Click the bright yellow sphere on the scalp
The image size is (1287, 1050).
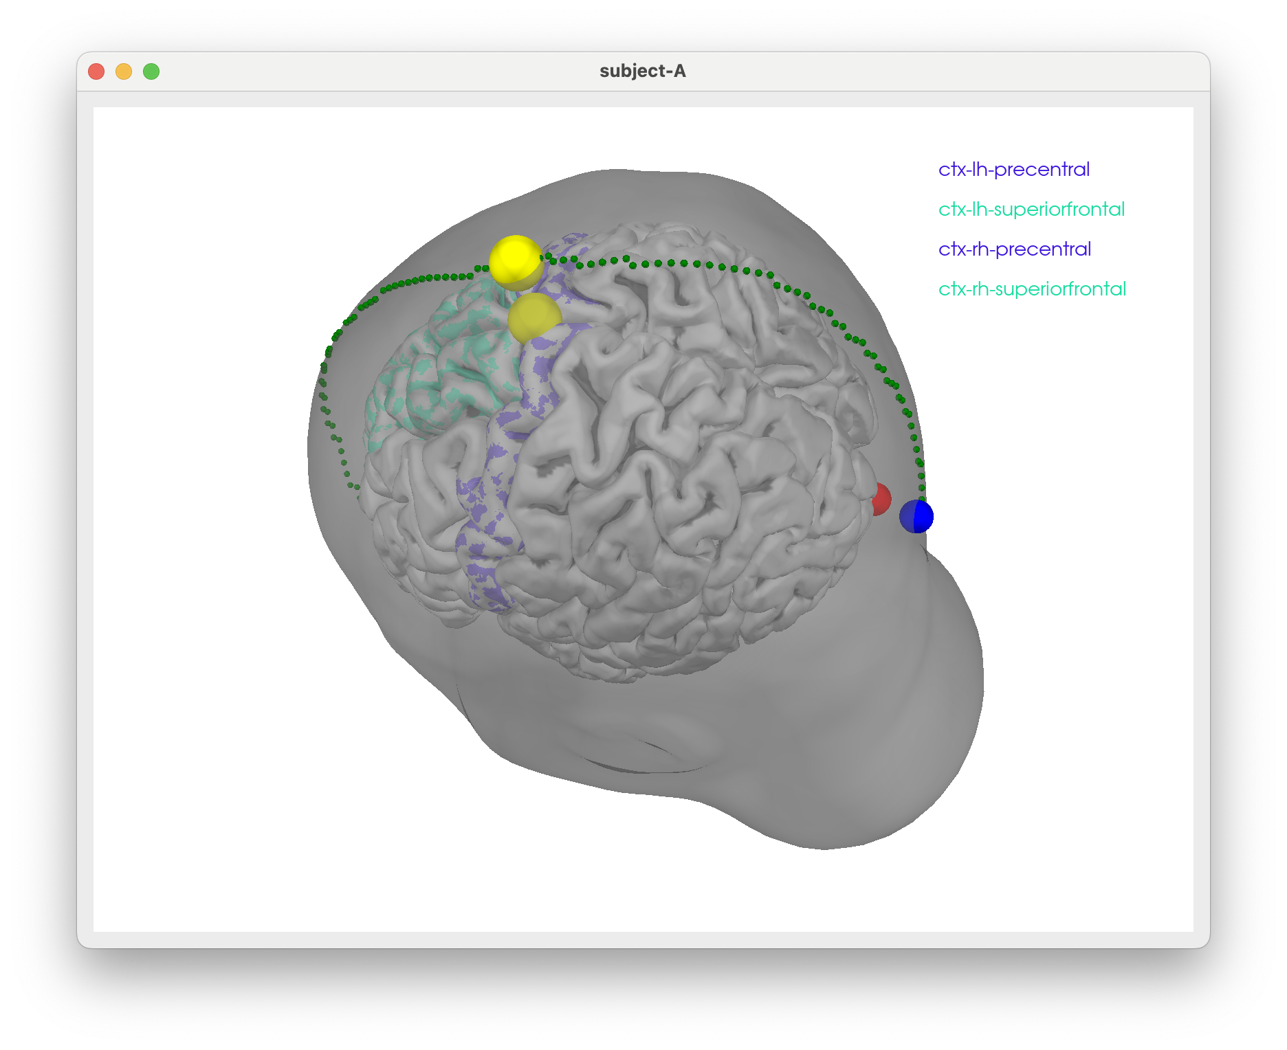[x=515, y=262]
